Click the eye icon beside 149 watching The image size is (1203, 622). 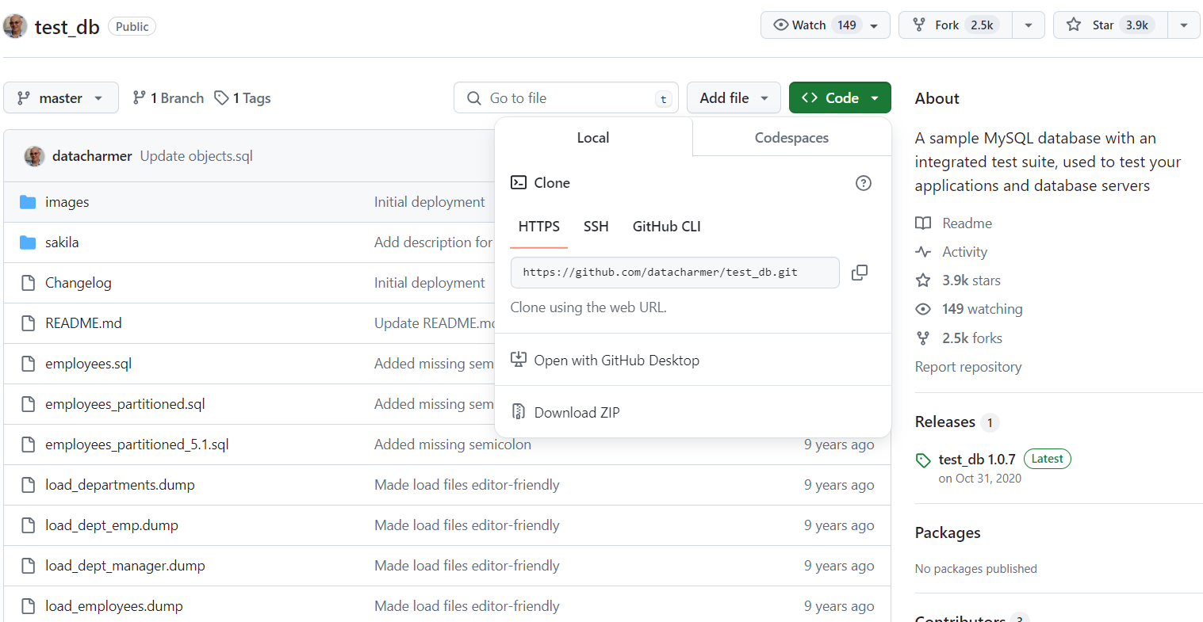click(923, 309)
